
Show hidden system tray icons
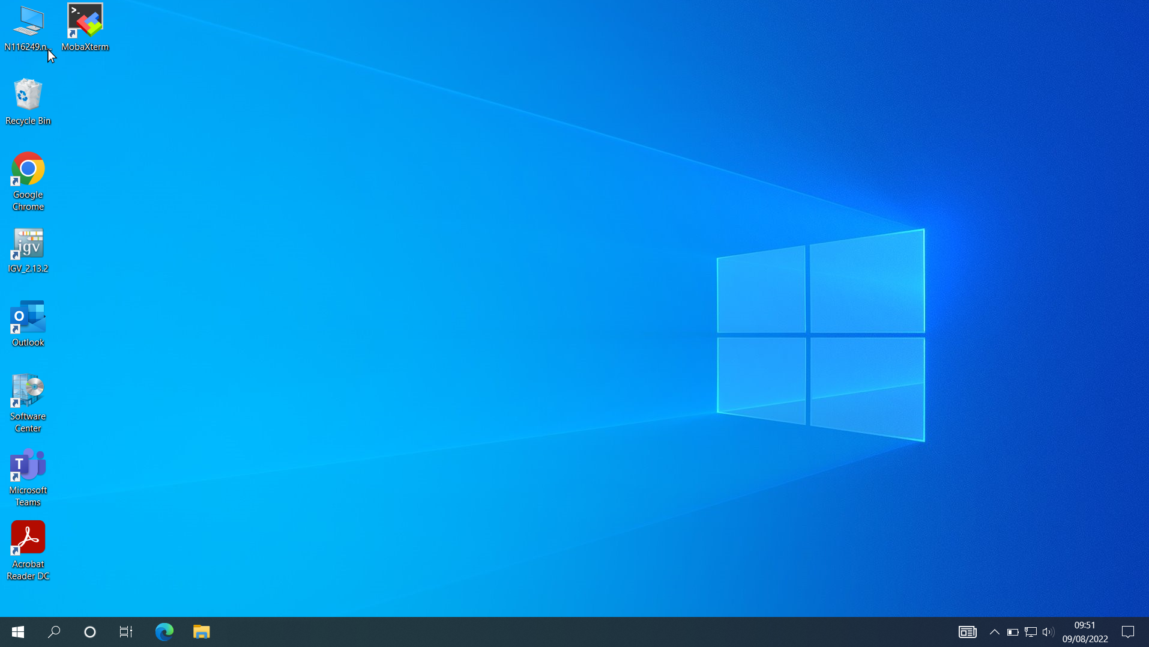pyautogui.click(x=994, y=631)
